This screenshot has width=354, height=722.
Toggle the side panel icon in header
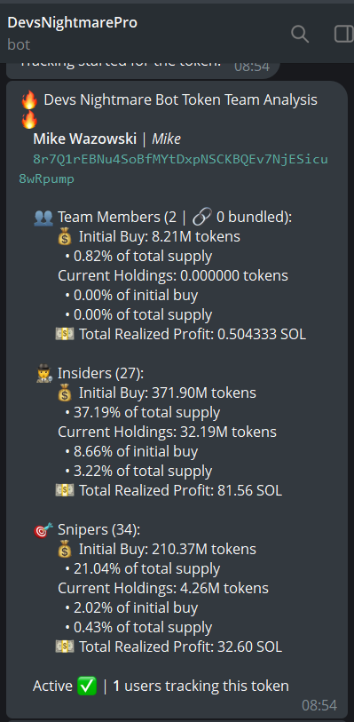click(x=344, y=34)
